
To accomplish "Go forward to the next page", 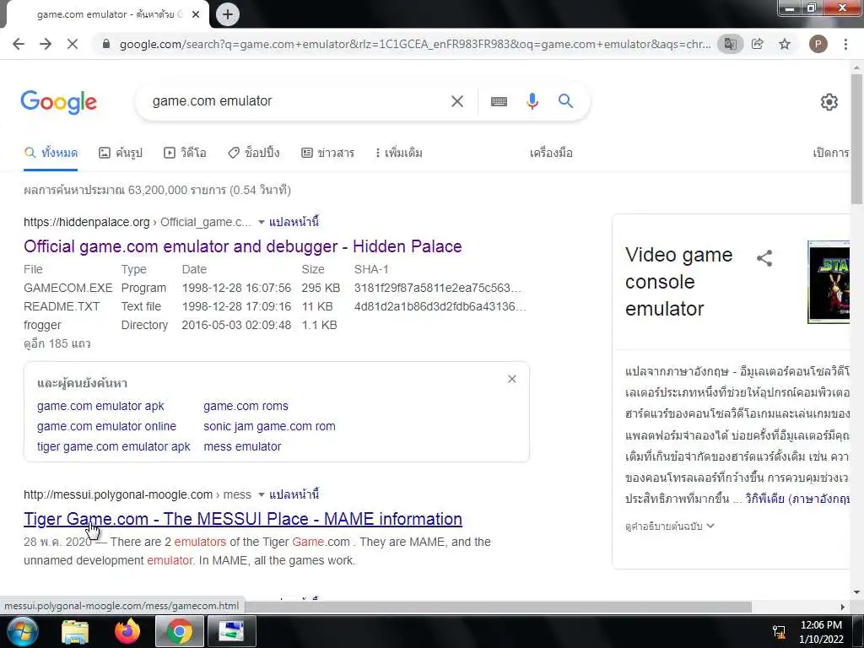I will (x=46, y=44).
